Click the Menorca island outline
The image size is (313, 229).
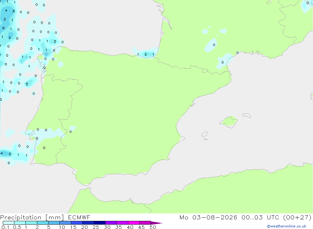point(247,115)
